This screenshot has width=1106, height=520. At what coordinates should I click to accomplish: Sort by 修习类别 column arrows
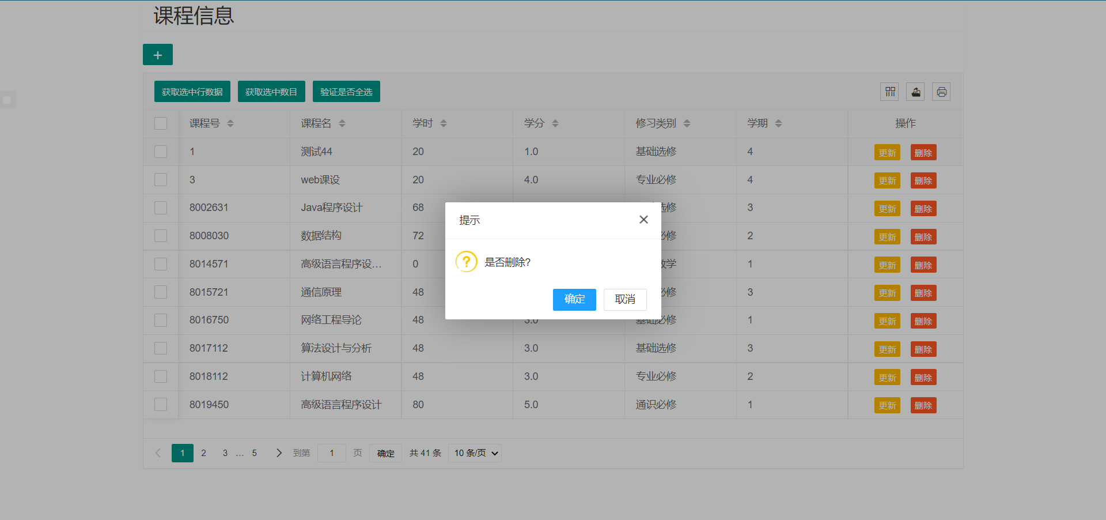click(687, 123)
